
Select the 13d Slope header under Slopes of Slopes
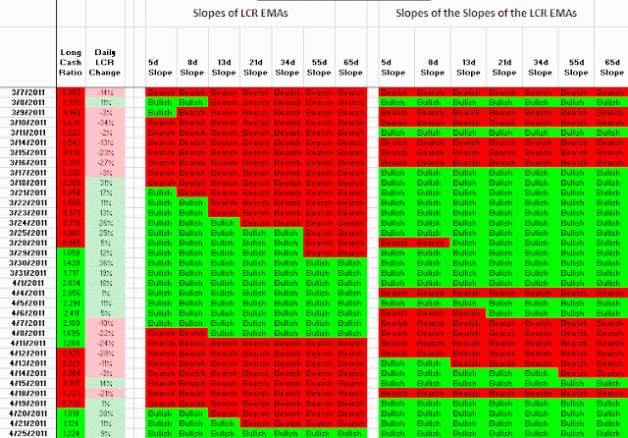[469, 68]
